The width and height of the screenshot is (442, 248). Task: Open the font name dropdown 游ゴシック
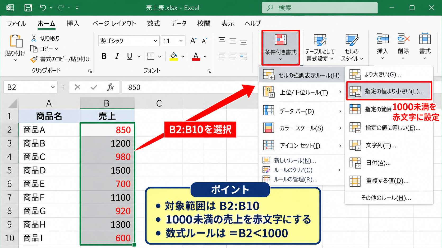pos(155,41)
